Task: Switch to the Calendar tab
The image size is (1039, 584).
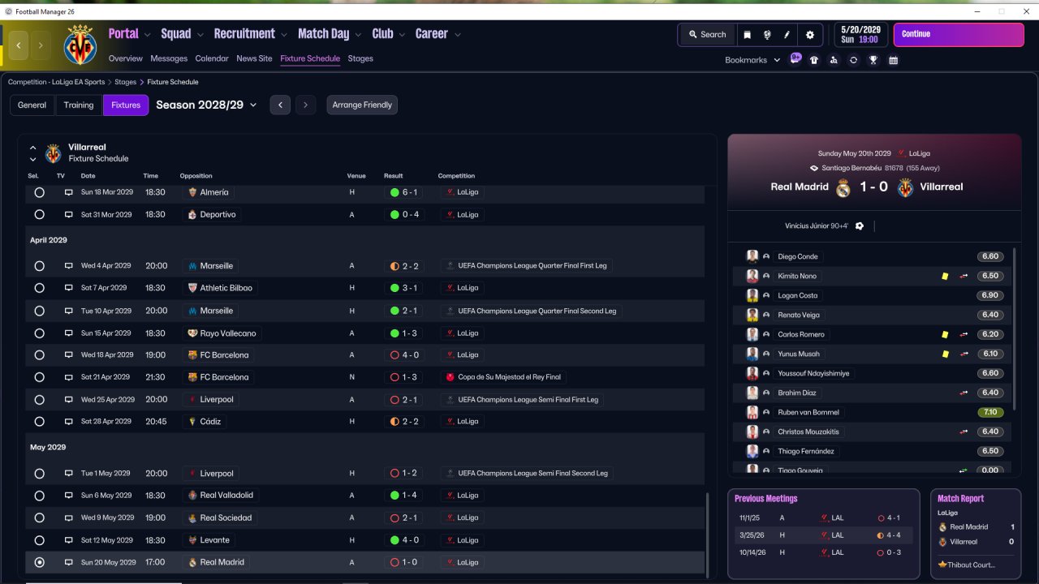Action: coord(212,58)
